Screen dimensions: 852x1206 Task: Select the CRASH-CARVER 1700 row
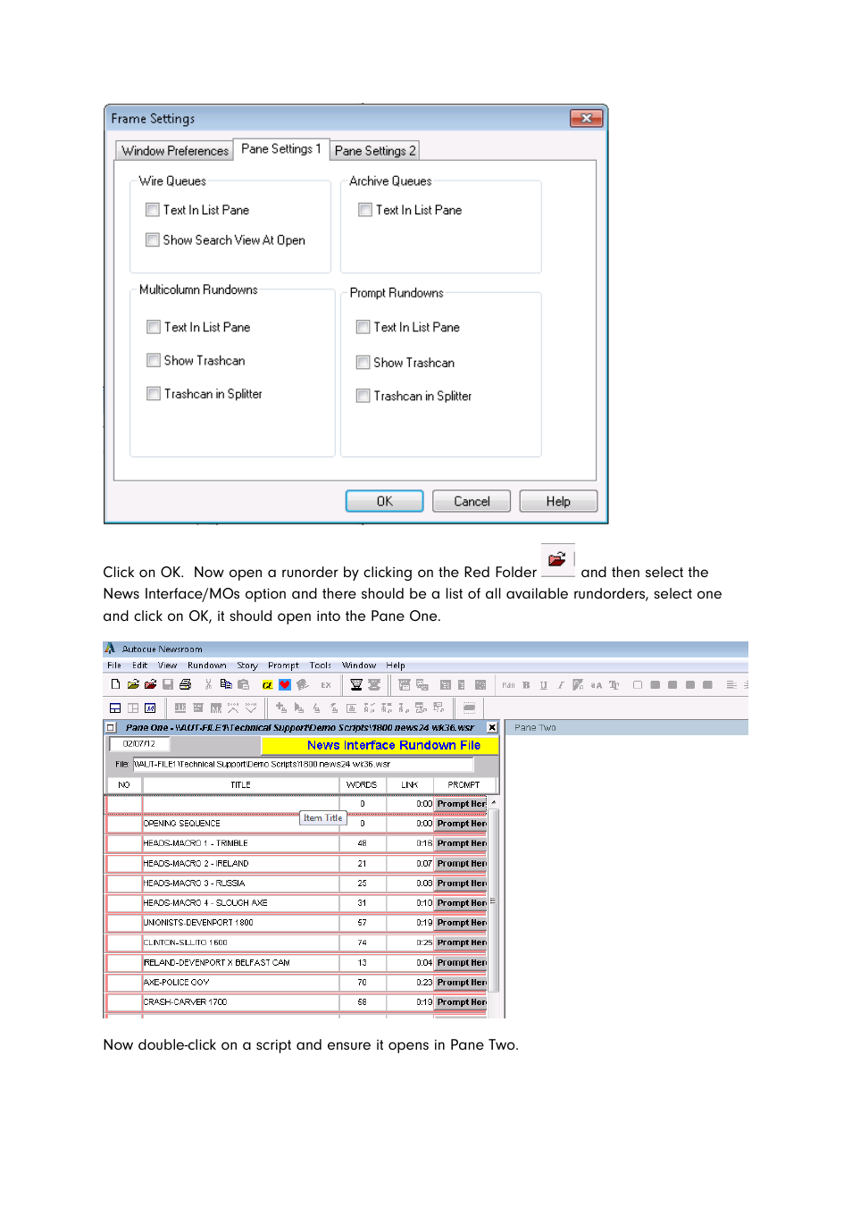click(297, 1002)
